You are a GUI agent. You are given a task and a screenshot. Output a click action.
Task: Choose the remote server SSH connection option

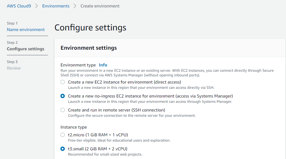click(x=63, y=110)
